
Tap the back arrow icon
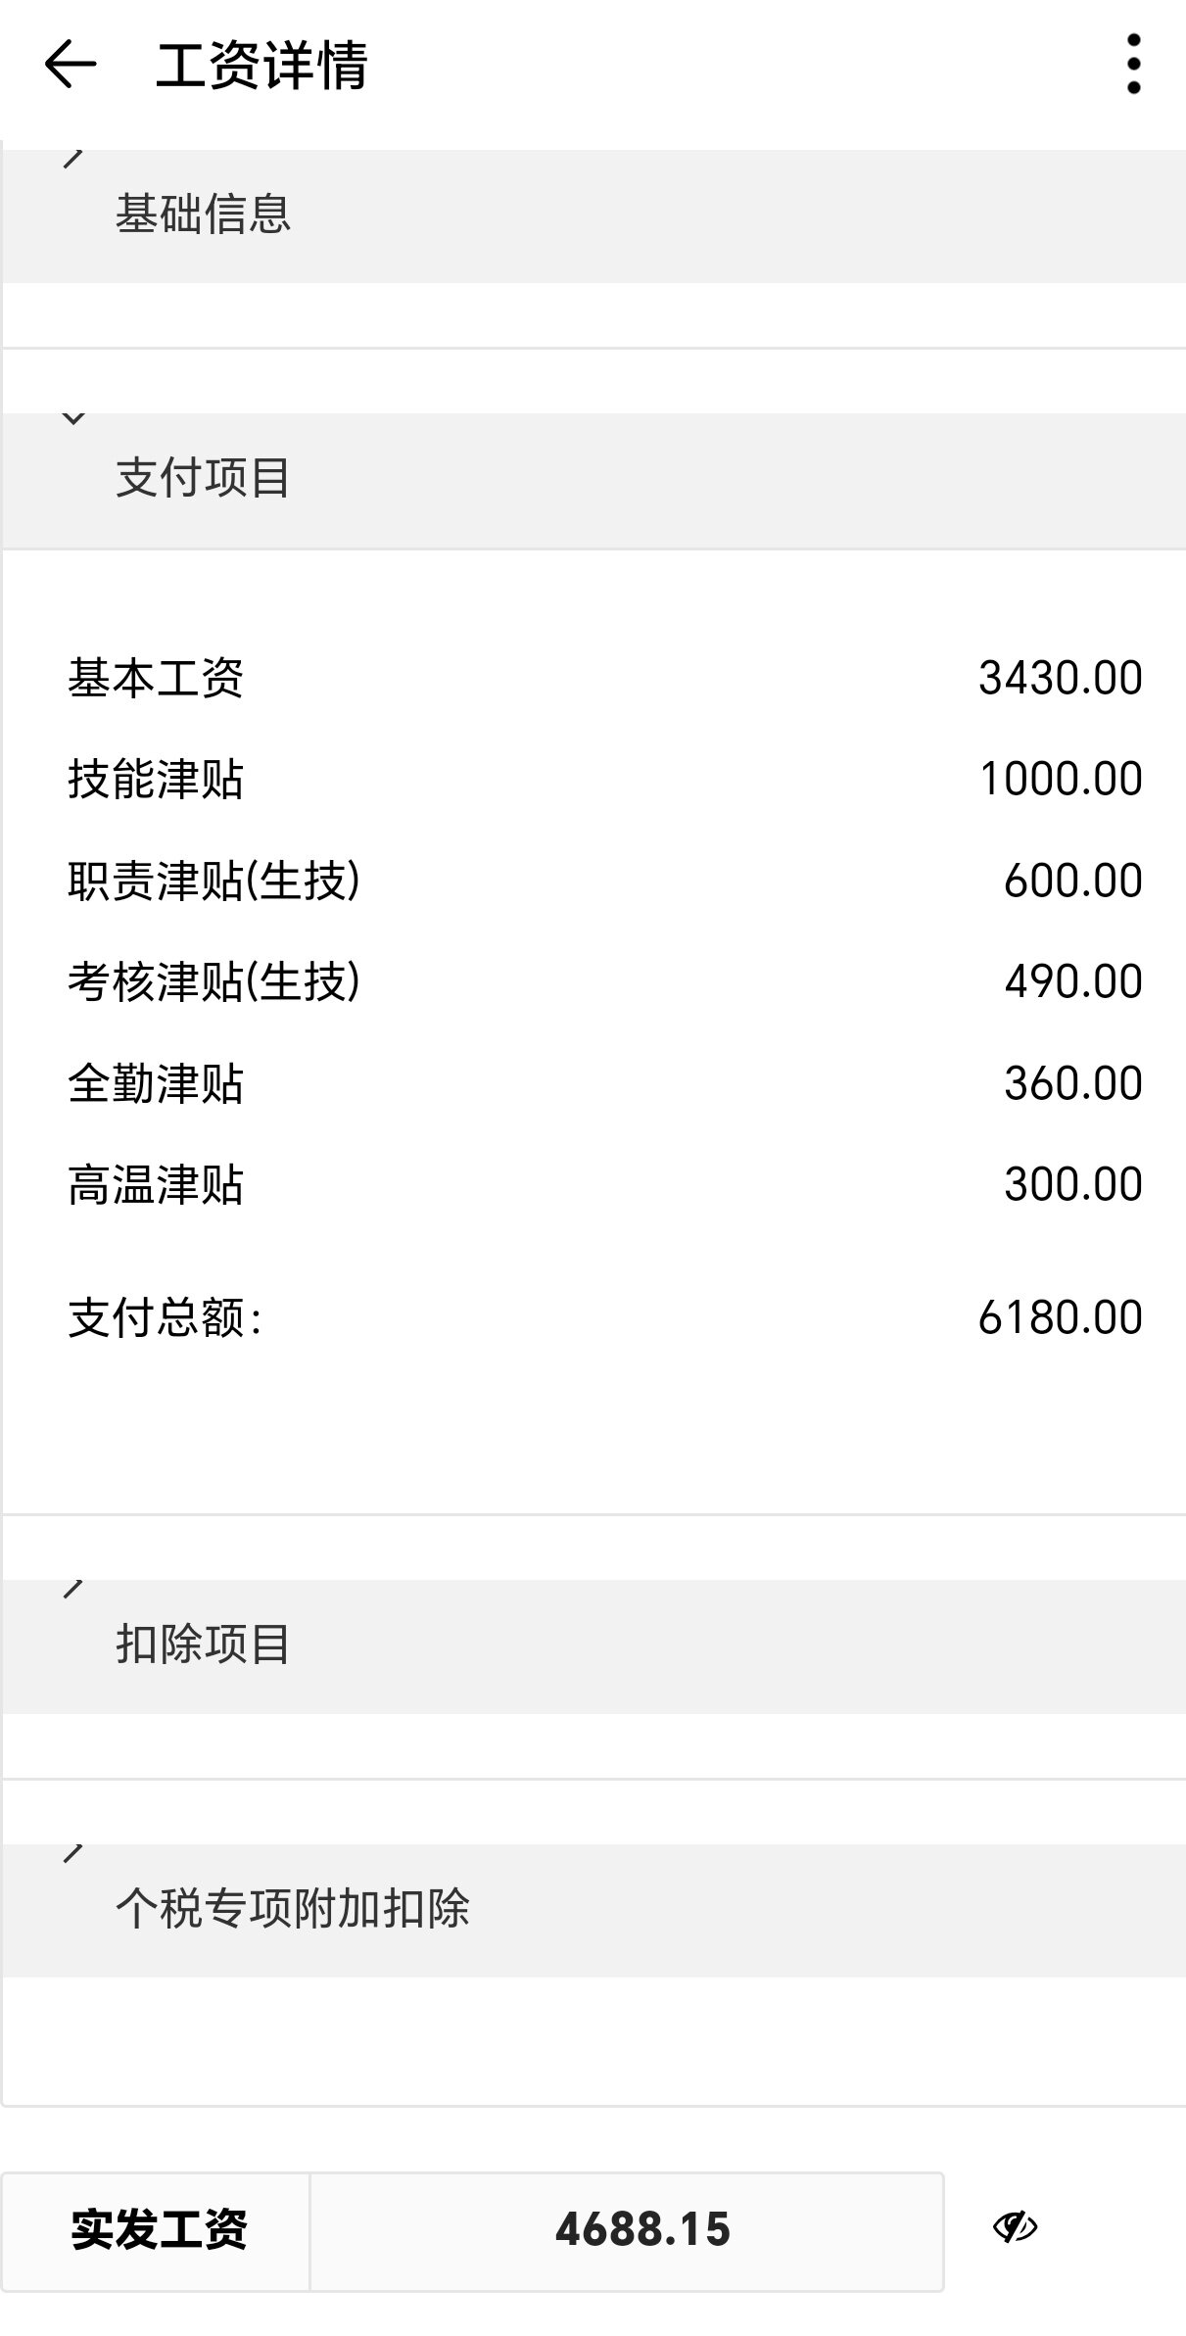click(x=71, y=65)
